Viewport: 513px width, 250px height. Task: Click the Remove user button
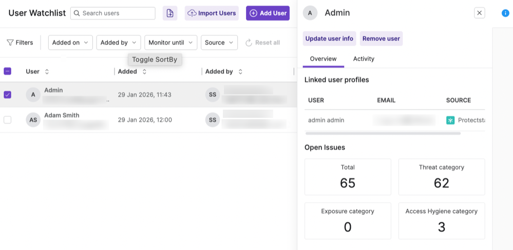click(x=381, y=38)
